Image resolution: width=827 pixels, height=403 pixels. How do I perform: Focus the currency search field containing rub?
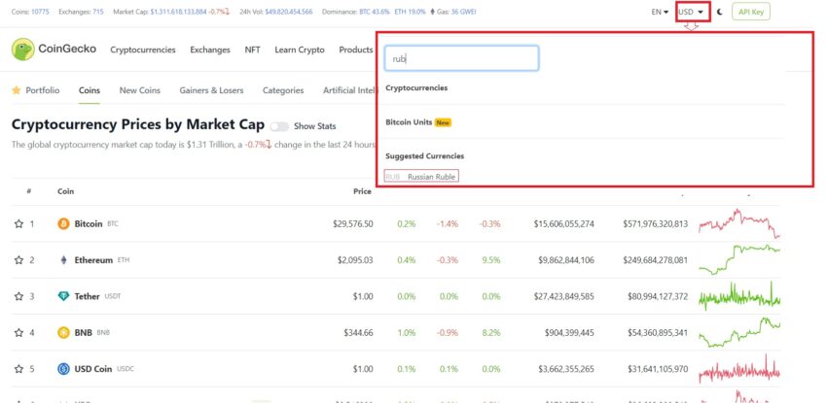[461, 58]
